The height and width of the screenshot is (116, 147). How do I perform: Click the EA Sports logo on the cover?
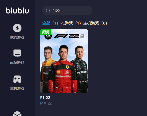[48, 36]
